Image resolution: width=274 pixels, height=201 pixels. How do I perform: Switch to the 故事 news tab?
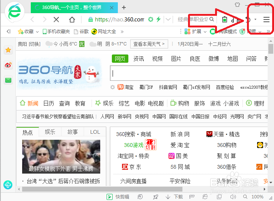pyautogui.click(x=72, y=132)
